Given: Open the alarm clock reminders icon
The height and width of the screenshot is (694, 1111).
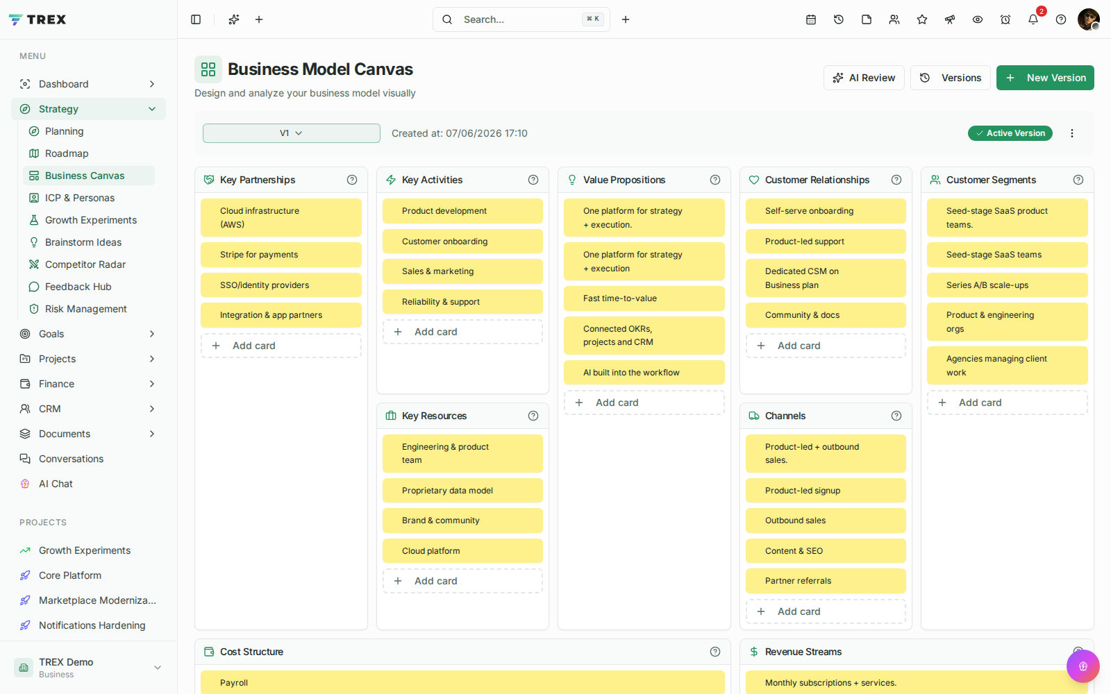Looking at the screenshot, I should tap(1005, 19).
